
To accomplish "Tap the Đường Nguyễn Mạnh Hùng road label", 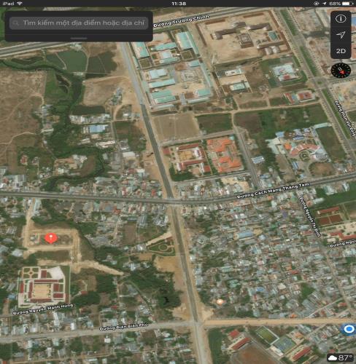I will tap(43, 309).
